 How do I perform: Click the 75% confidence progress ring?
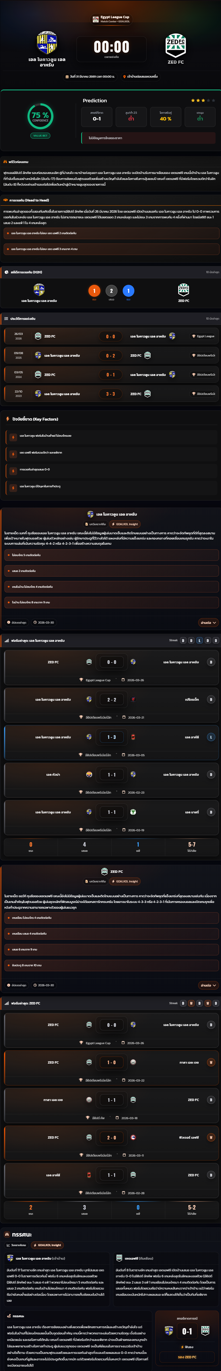click(x=40, y=116)
